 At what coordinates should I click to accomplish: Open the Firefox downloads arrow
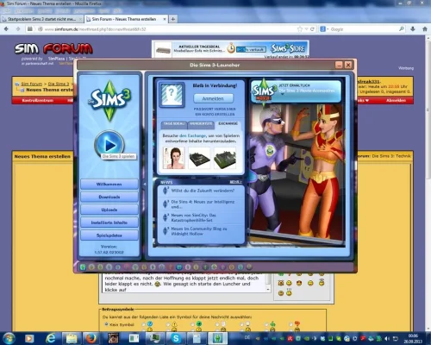coord(413,28)
